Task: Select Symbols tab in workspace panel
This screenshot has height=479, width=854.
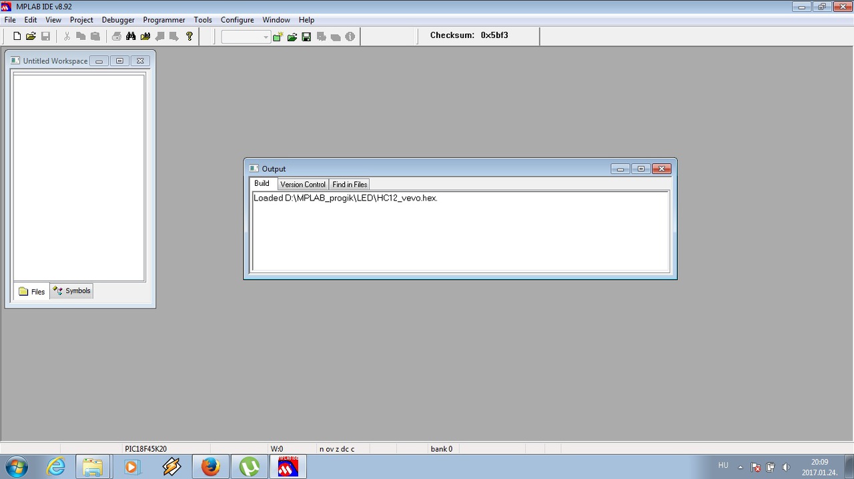Action: [71, 290]
